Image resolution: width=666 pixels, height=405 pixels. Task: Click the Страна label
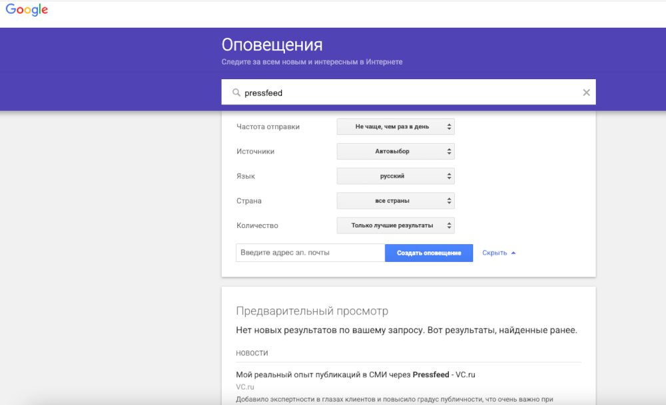tap(249, 201)
